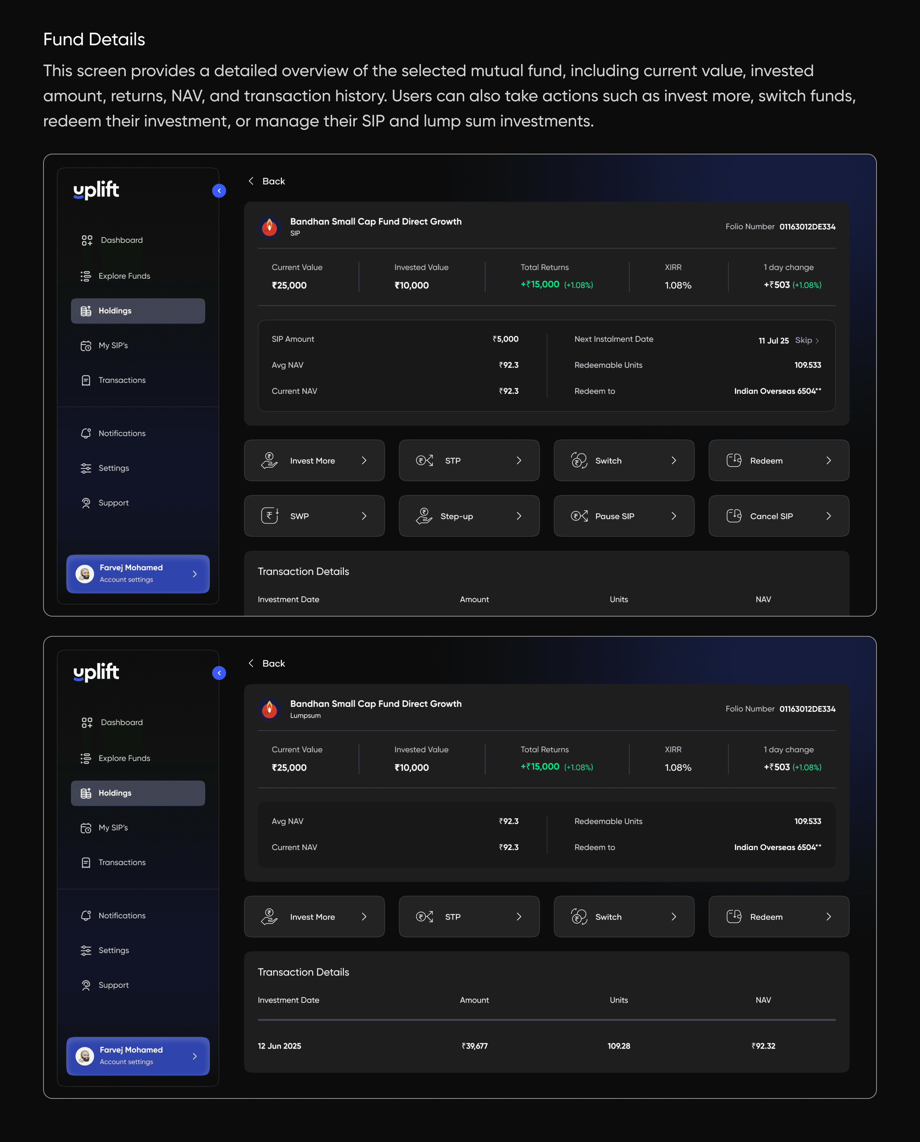Click the My SIP's calendar icon in top sidebar

(86, 346)
